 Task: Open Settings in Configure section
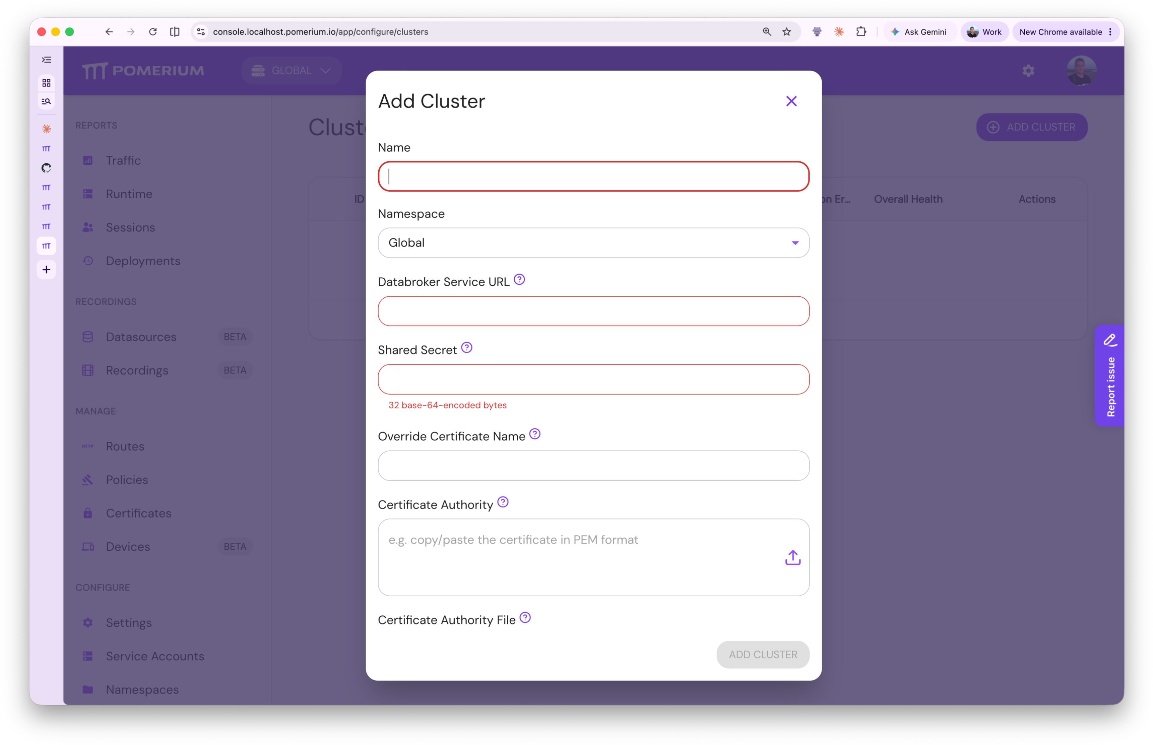coord(129,623)
